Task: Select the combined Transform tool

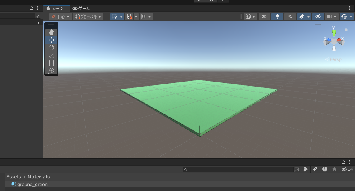Action: (51, 71)
